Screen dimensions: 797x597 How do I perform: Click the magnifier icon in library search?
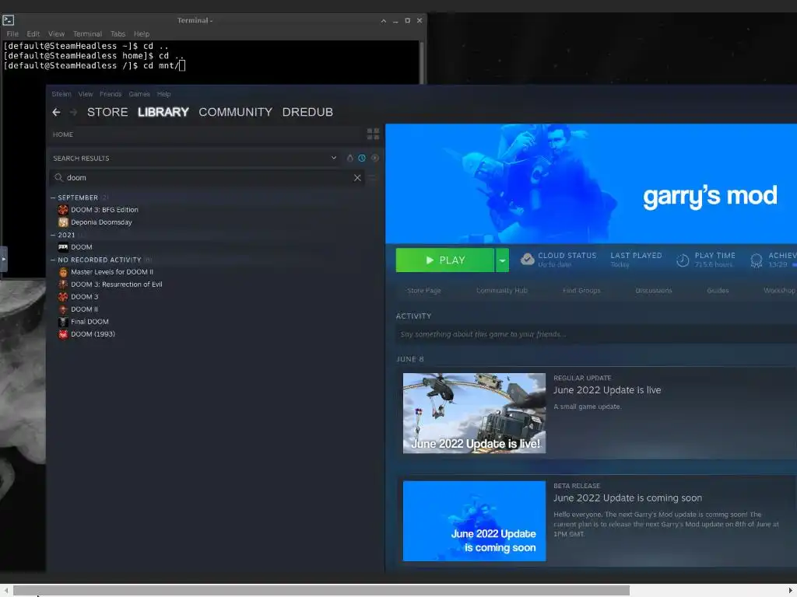(59, 177)
